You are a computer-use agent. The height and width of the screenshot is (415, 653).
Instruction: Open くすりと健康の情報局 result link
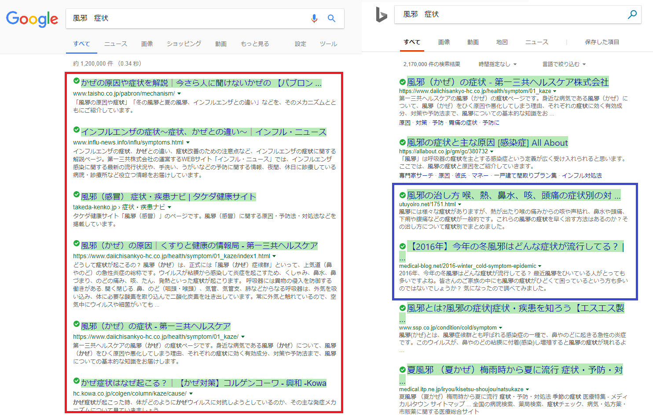pos(199,245)
